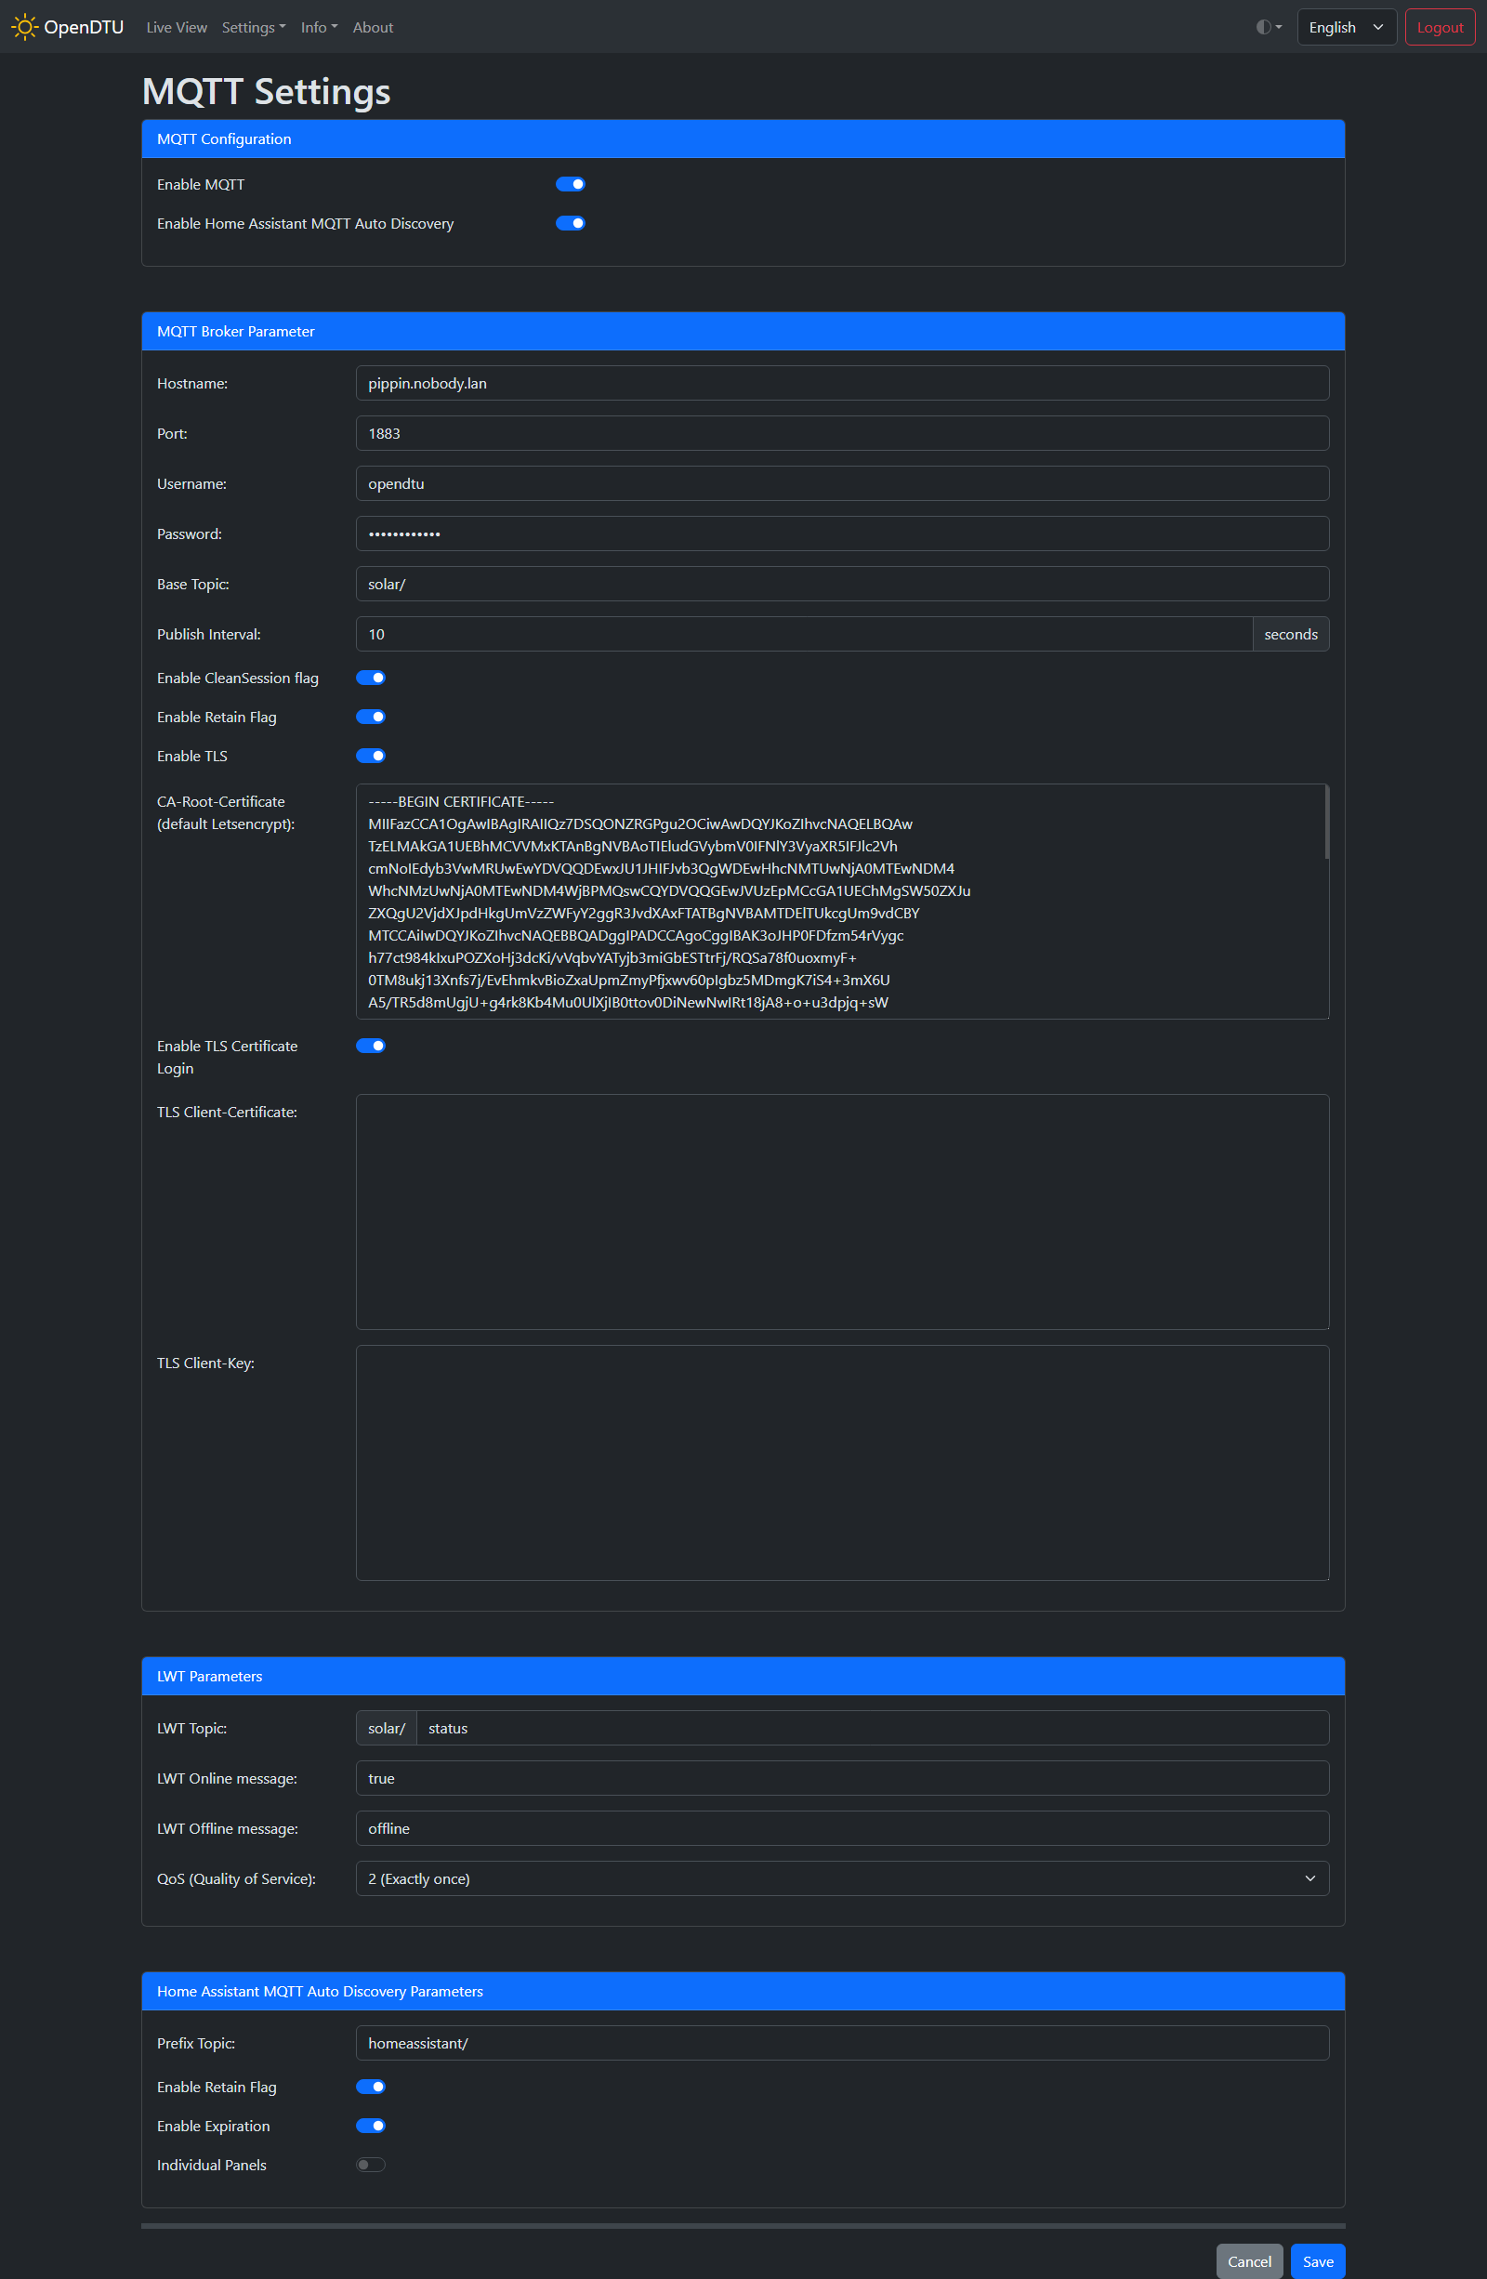Click the Password input field

pyautogui.click(x=842, y=534)
